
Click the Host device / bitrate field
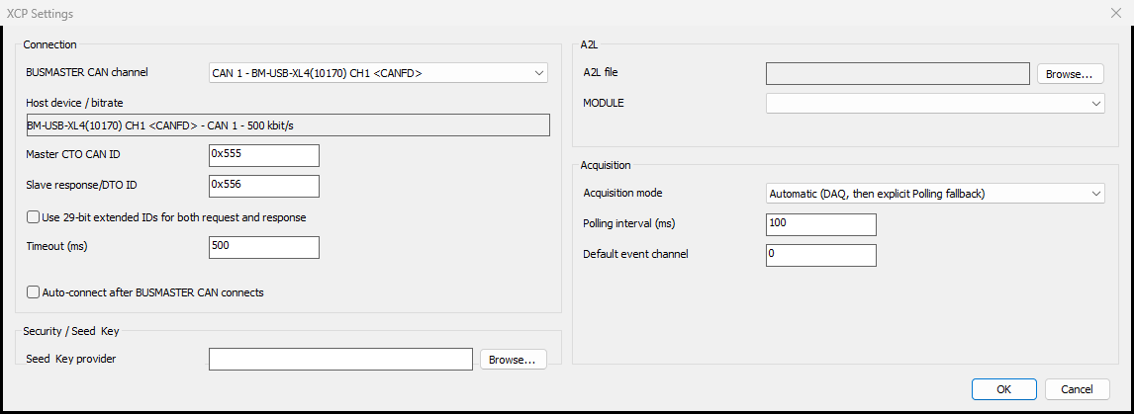click(287, 125)
